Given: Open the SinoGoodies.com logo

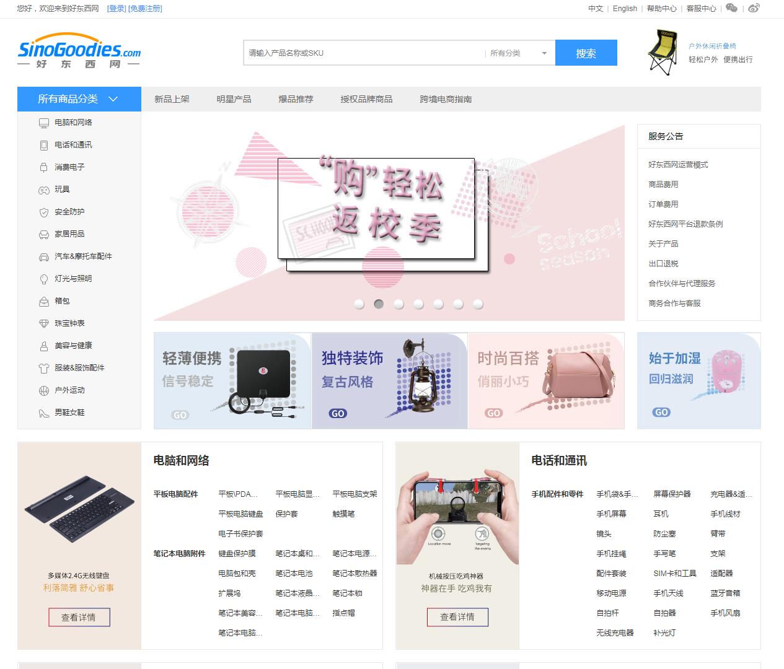Looking at the screenshot, I should click(79, 51).
